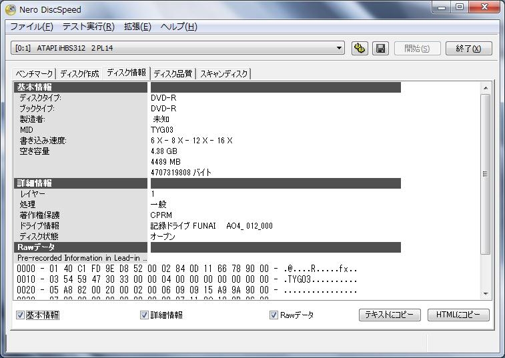The width and height of the screenshot is (505, 358).
Task: Open the テスト実行(R) menu
Action: pyautogui.click(x=88, y=27)
